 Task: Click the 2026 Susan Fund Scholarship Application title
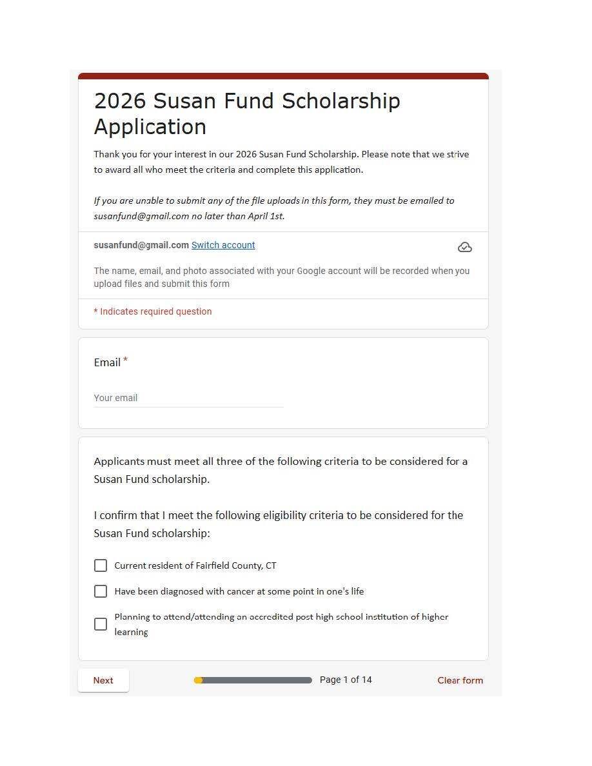pyautogui.click(x=247, y=113)
